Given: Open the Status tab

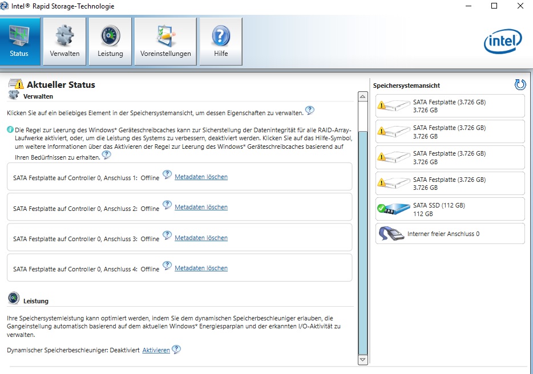Looking at the screenshot, I should 20,42.
